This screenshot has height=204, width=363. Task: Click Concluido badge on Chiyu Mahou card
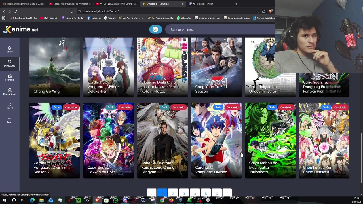pos(286,107)
